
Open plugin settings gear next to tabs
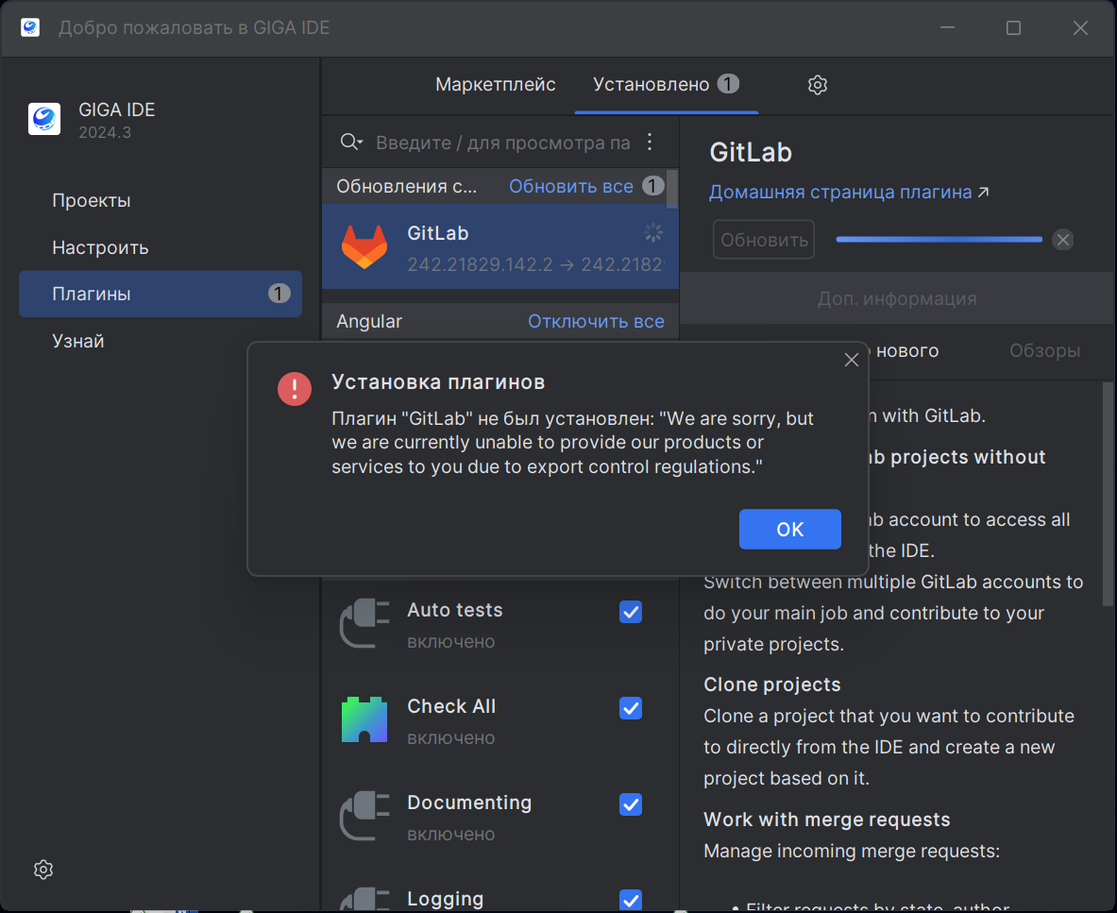[817, 86]
